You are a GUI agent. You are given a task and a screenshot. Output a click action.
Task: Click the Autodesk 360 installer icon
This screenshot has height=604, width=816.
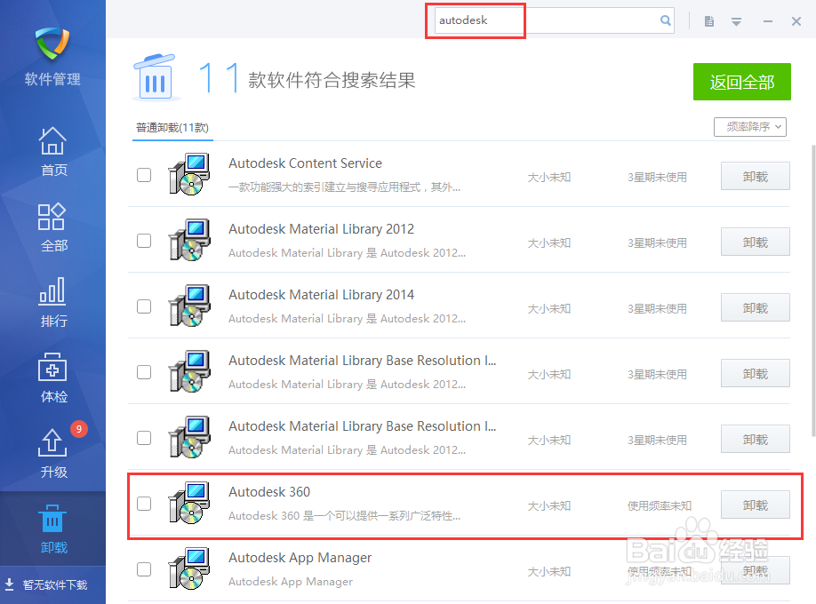189,503
